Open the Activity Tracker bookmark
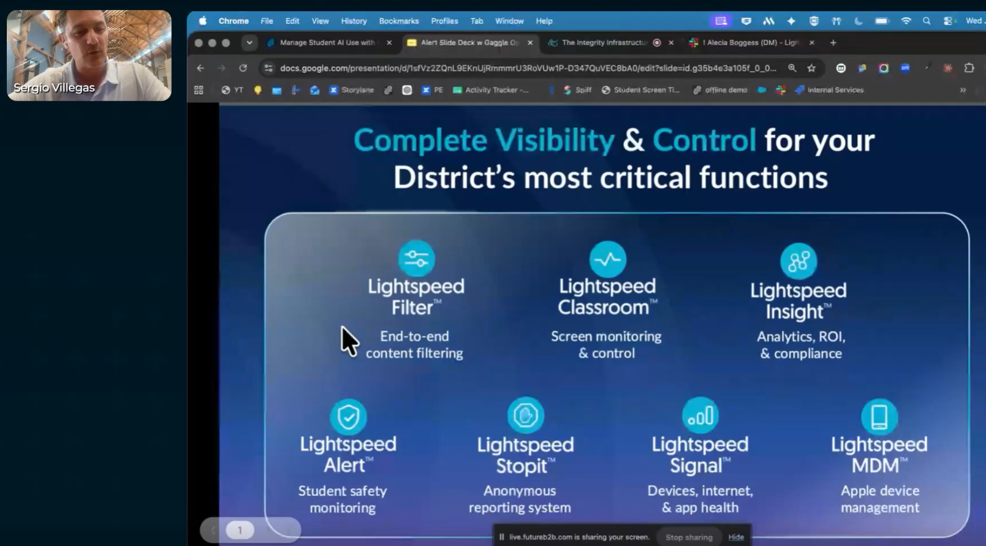 (x=491, y=90)
